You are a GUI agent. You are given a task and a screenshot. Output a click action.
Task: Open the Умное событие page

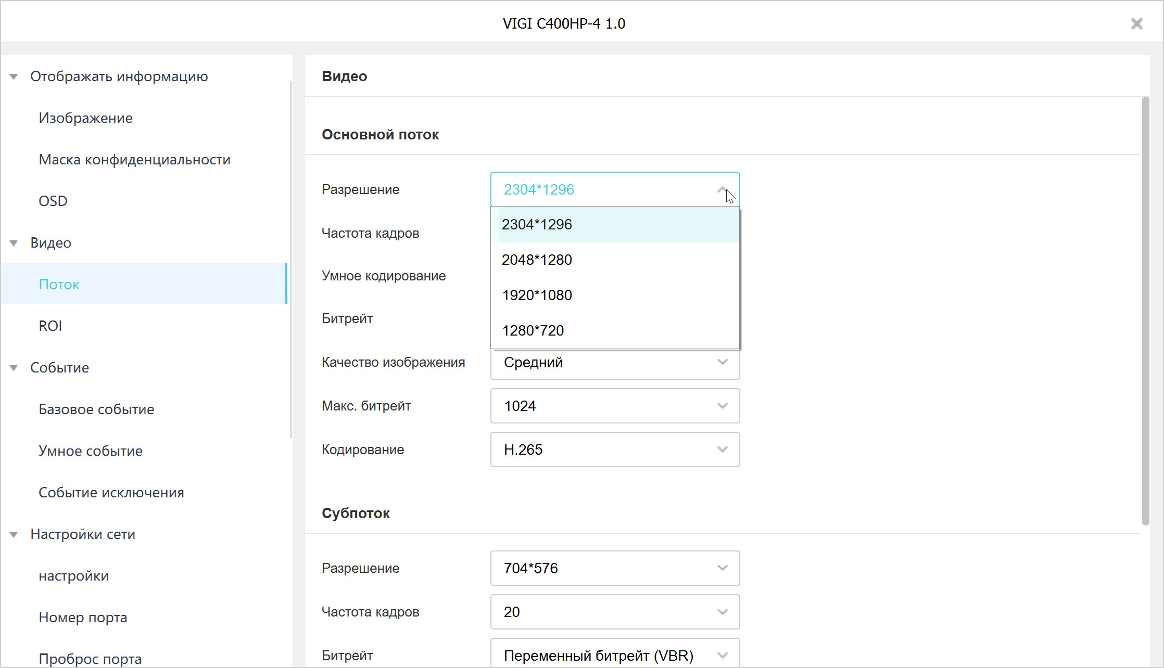coord(90,451)
